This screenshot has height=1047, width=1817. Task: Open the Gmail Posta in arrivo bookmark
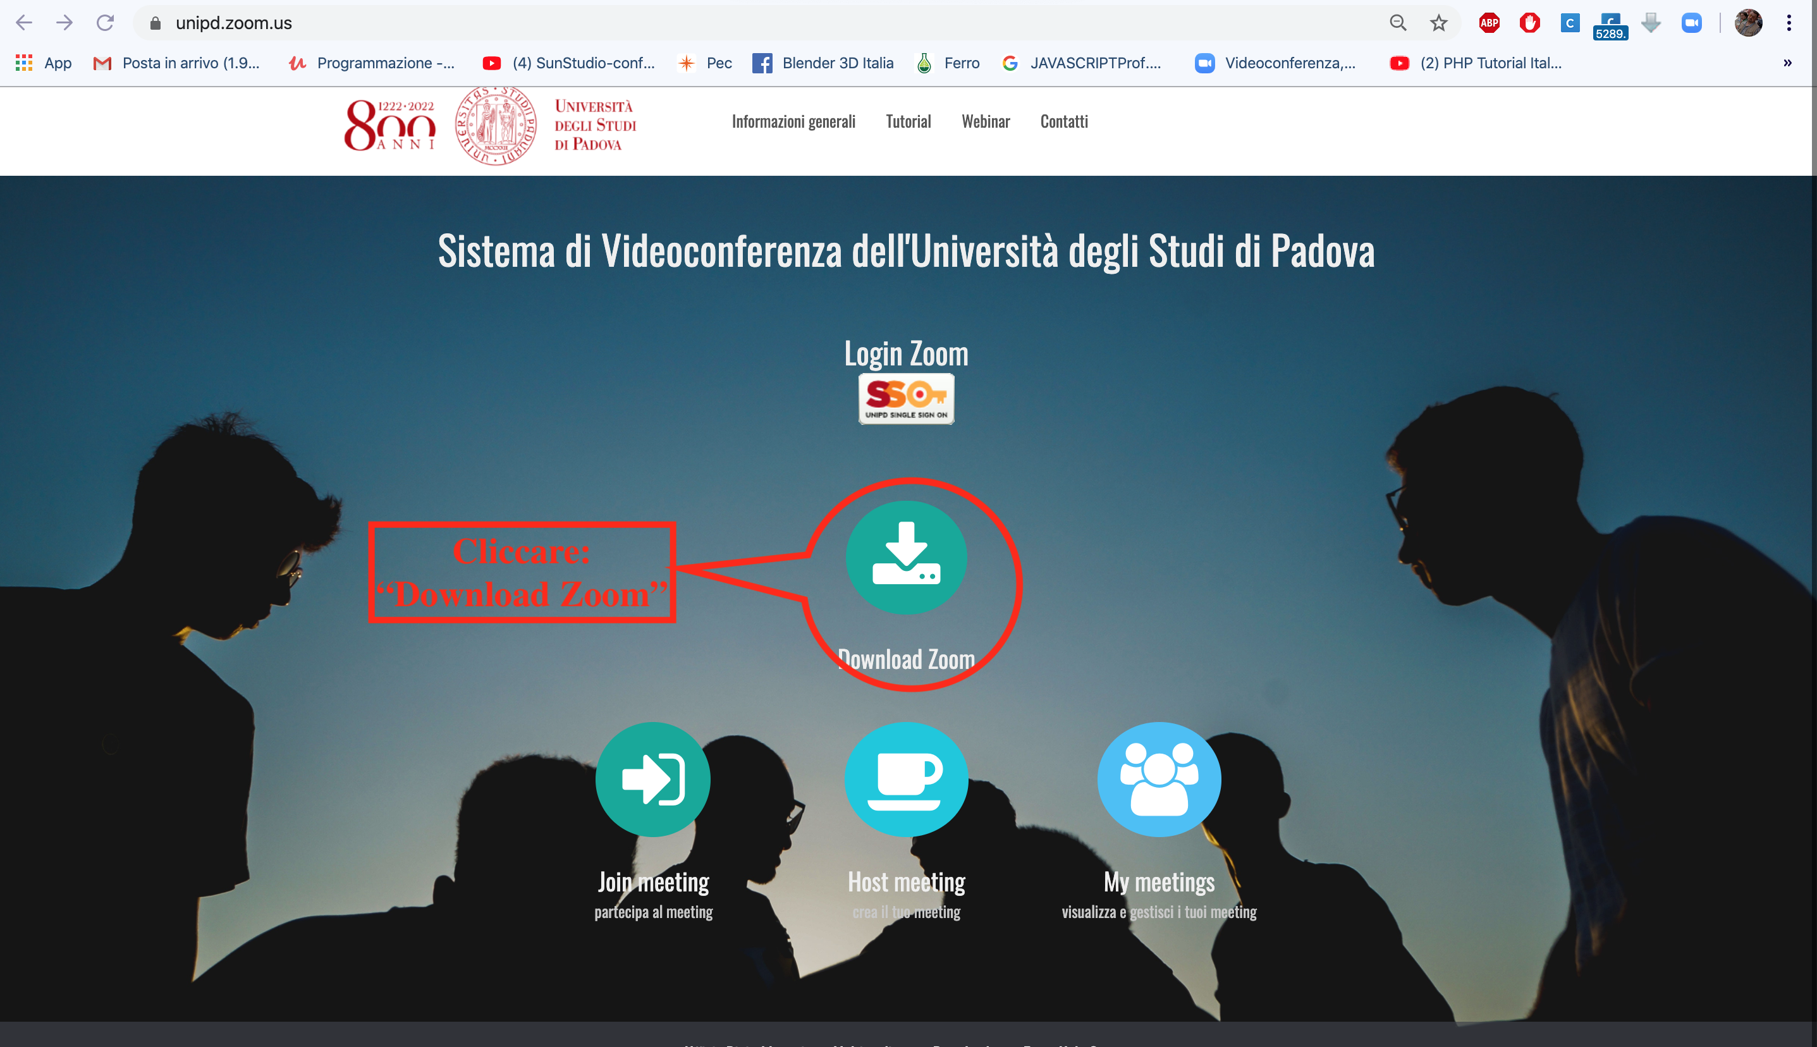point(177,63)
